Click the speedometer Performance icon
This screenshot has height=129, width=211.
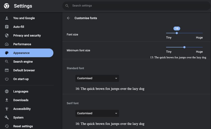tap(7, 44)
